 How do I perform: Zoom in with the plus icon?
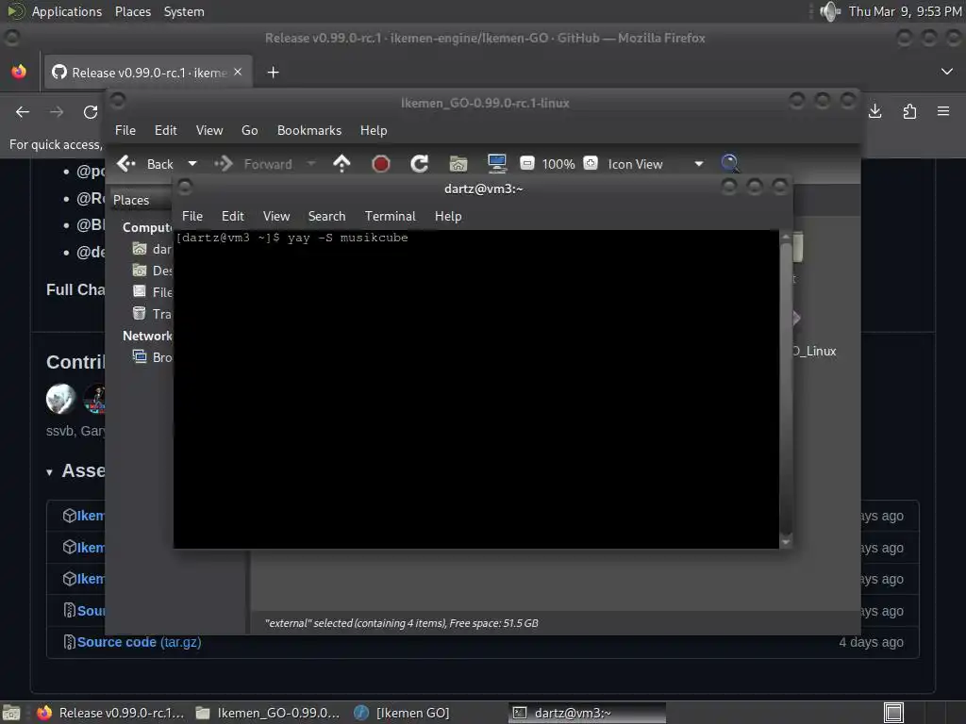(591, 163)
